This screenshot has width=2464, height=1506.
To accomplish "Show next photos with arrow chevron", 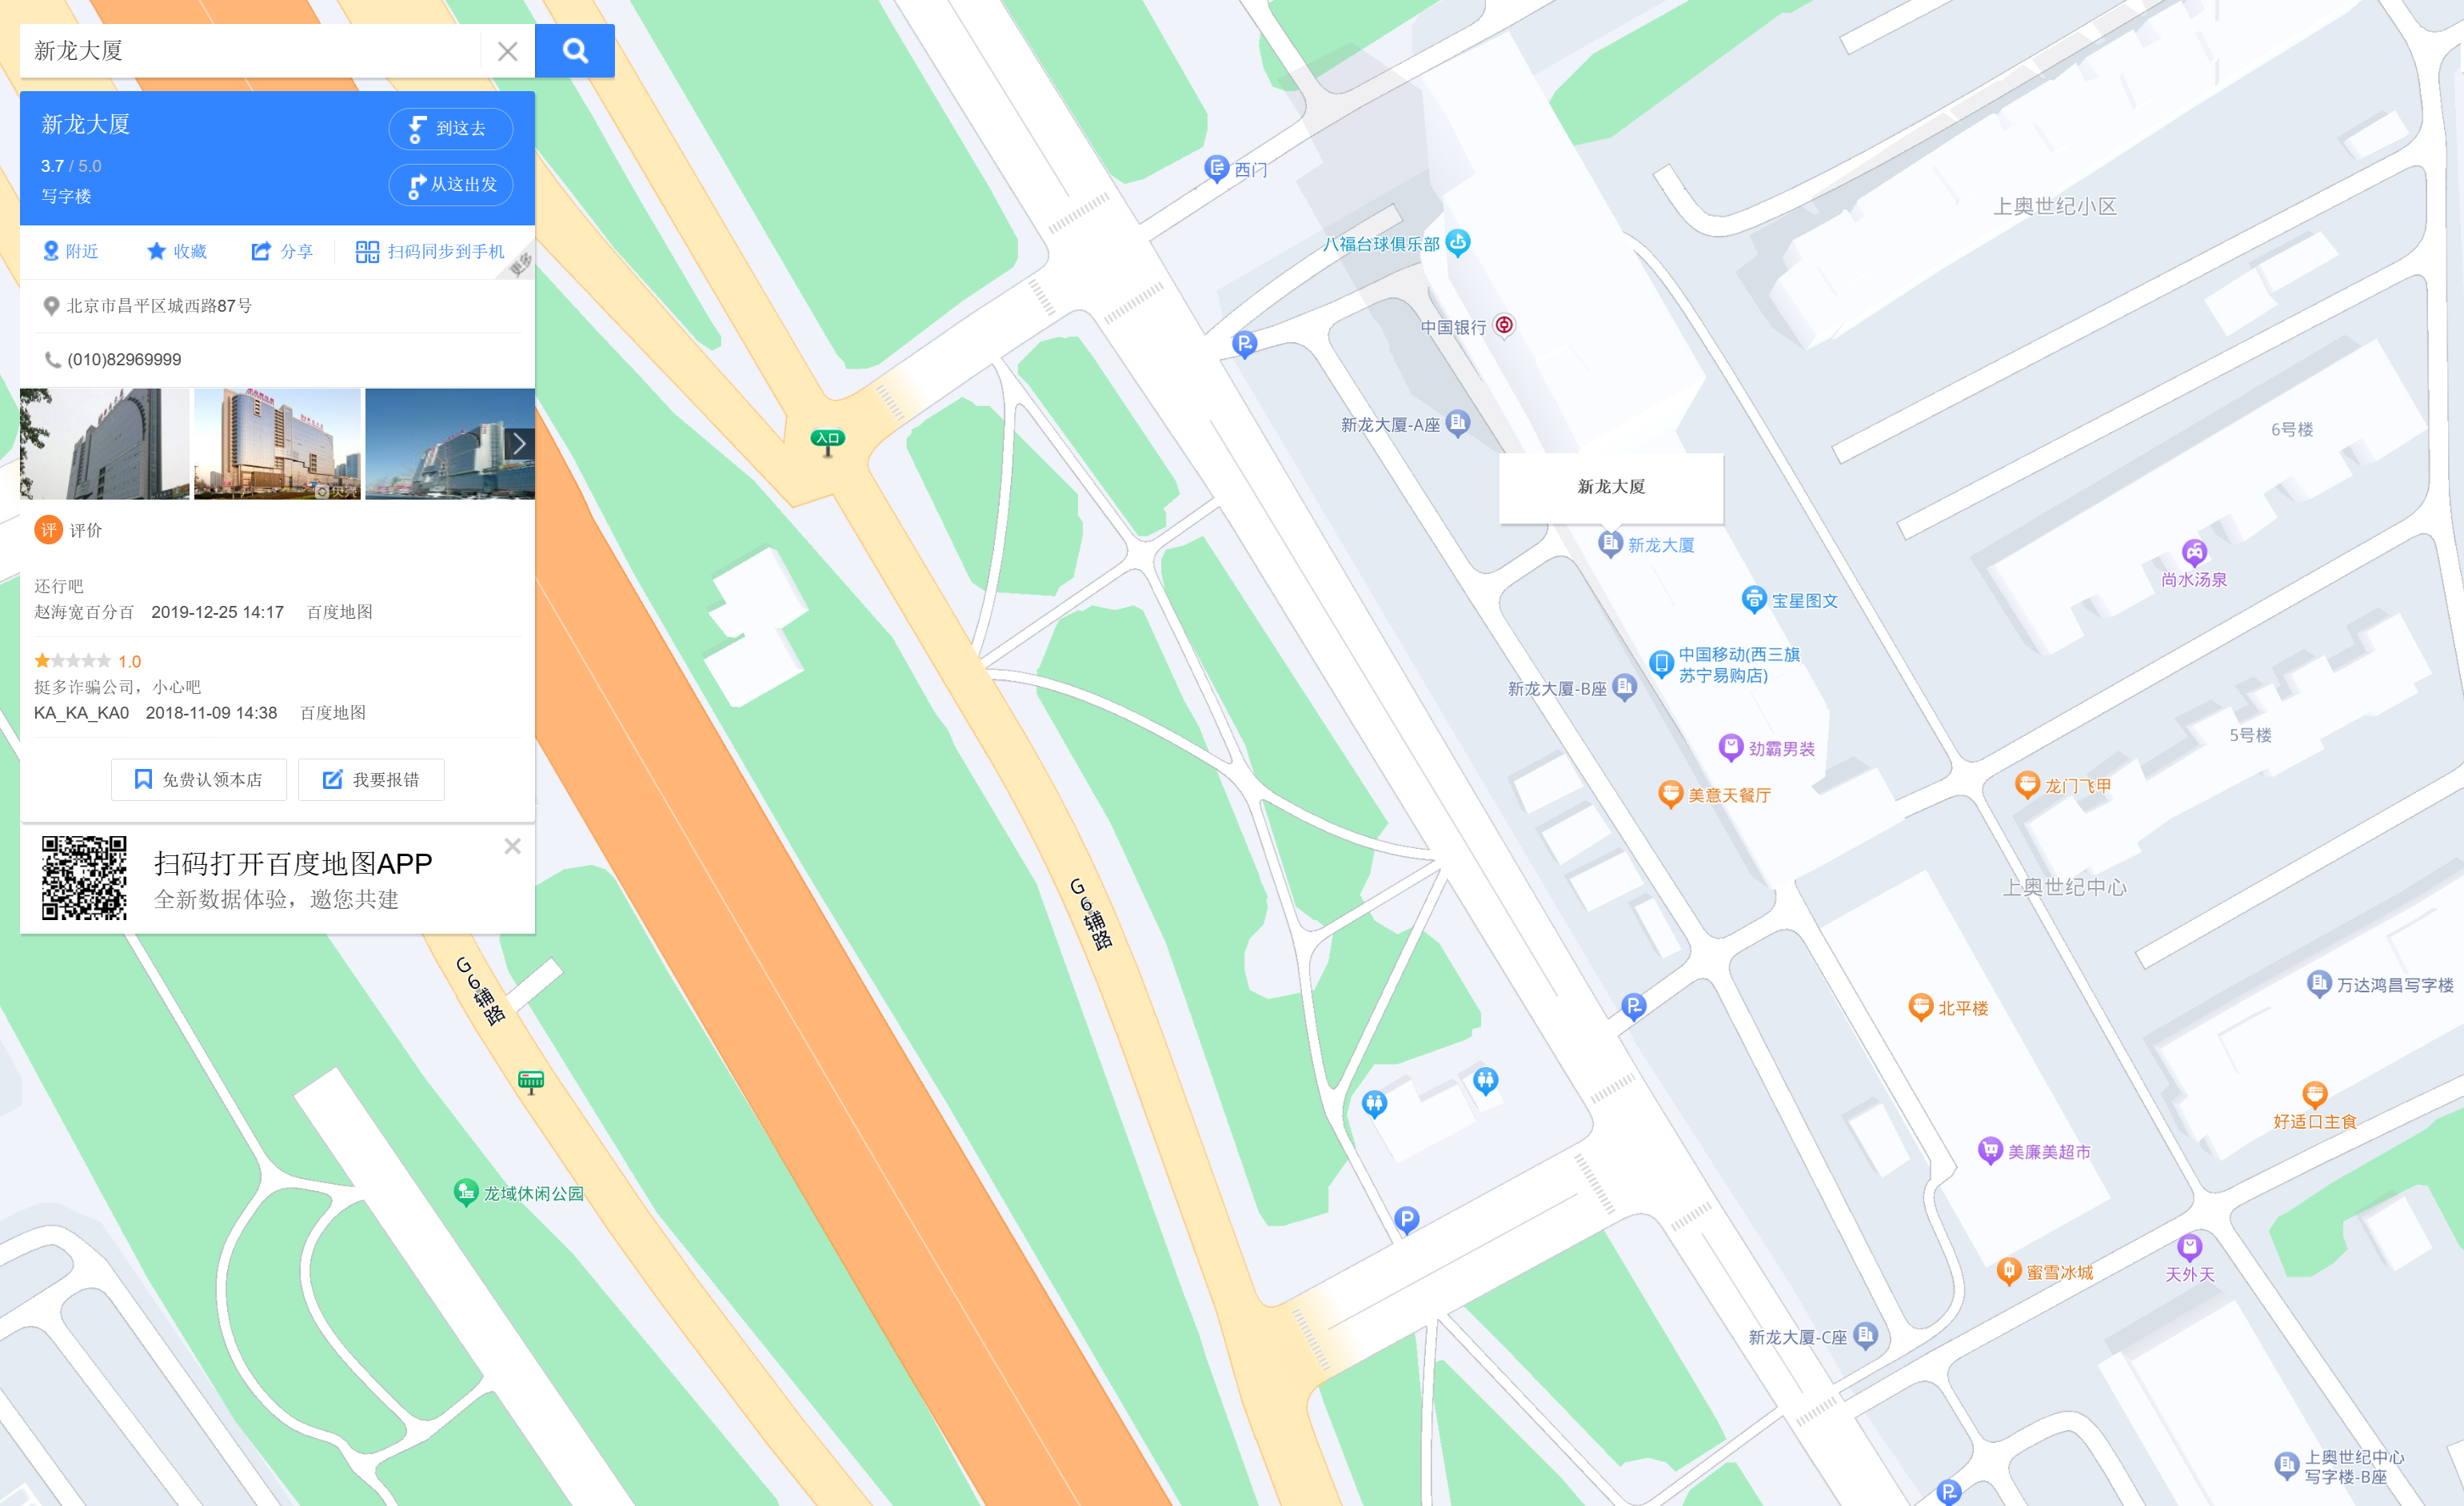I will [519, 444].
